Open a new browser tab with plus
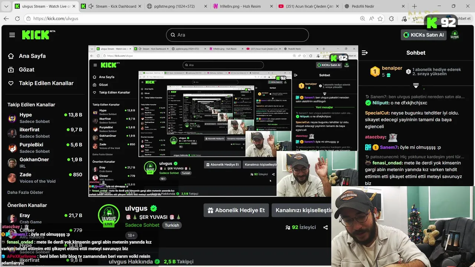Screen dimensions: 475x267 pyautogui.click(x=415, y=6)
